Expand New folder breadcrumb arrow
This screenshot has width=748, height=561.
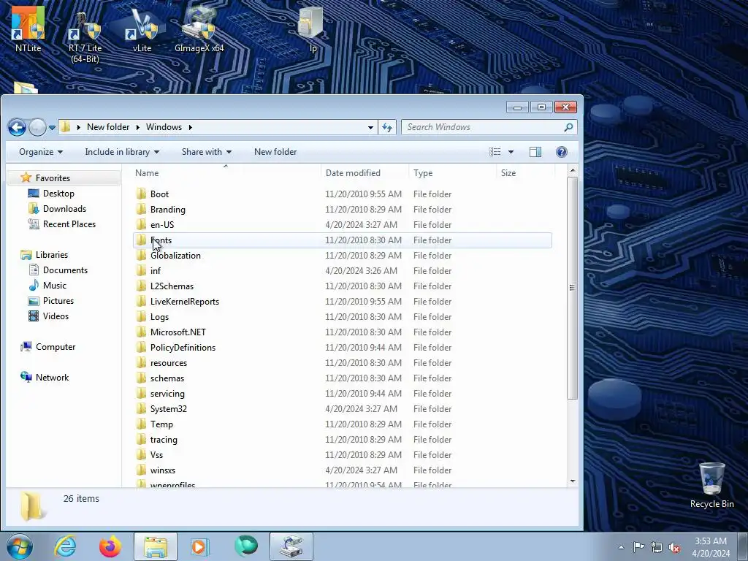(138, 127)
